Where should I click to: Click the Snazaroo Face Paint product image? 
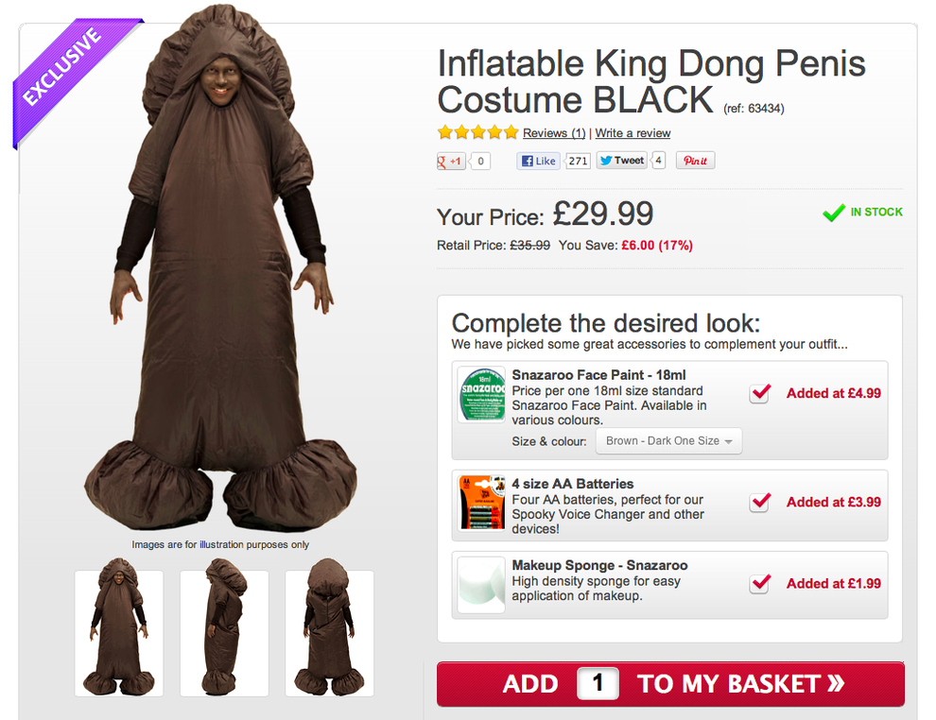pyautogui.click(x=481, y=394)
